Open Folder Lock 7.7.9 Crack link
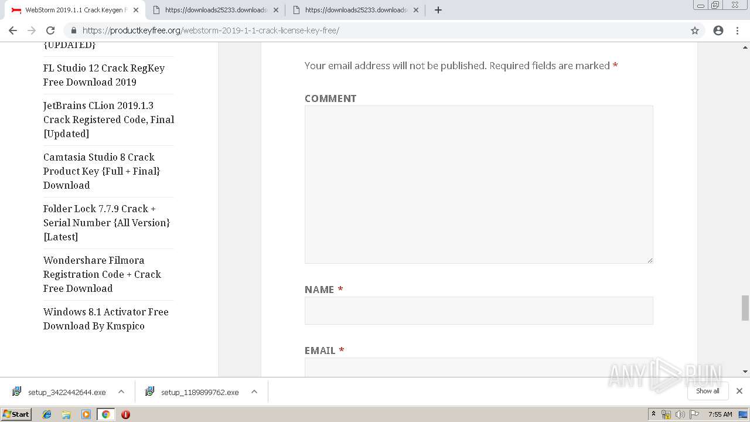The image size is (750, 422). [106, 223]
